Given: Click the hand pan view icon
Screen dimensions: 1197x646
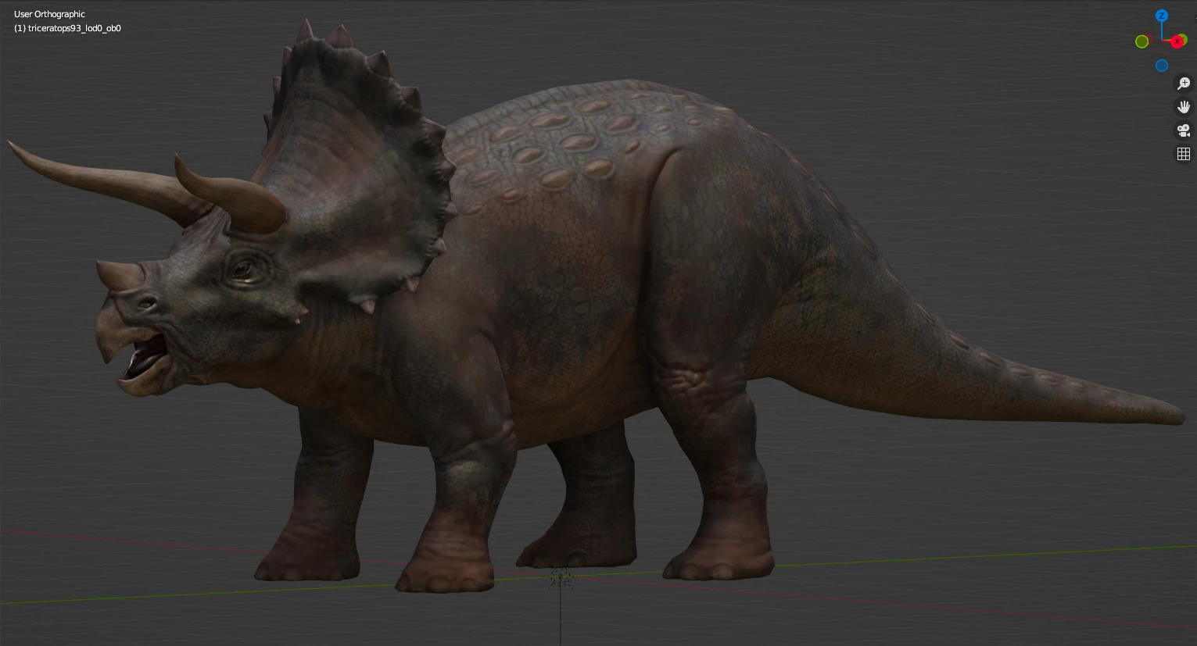Looking at the screenshot, I should (1184, 107).
